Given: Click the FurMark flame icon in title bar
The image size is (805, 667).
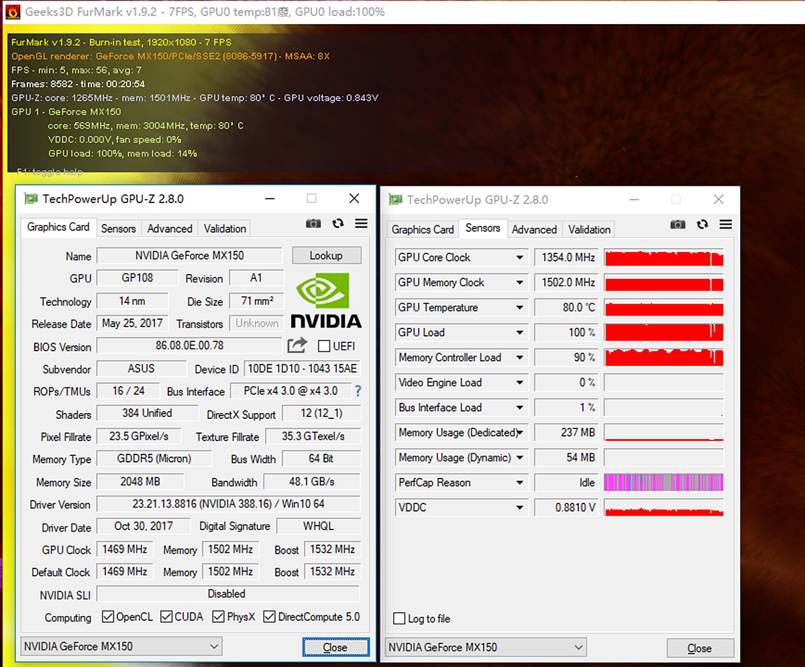Looking at the screenshot, I should click(12, 12).
